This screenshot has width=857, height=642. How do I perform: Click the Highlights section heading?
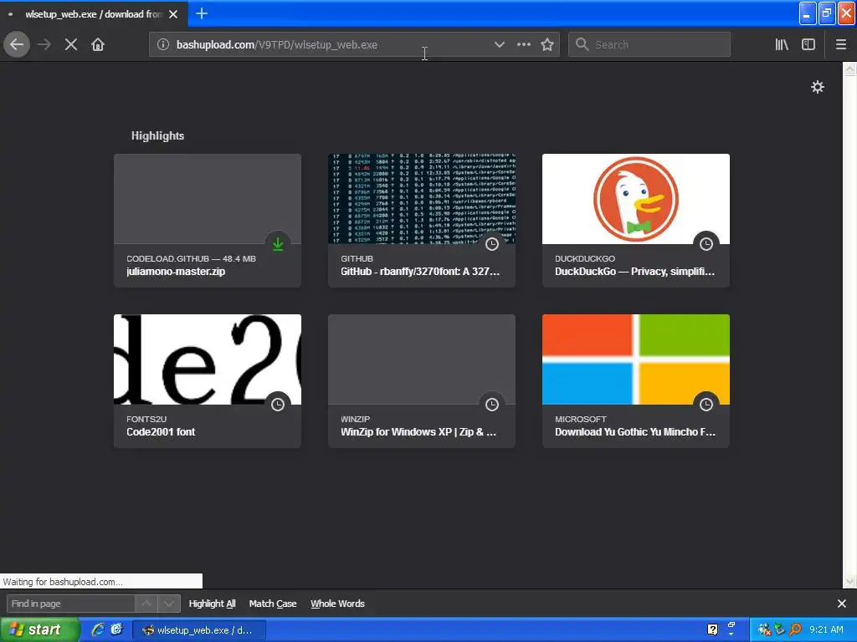point(157,136)
